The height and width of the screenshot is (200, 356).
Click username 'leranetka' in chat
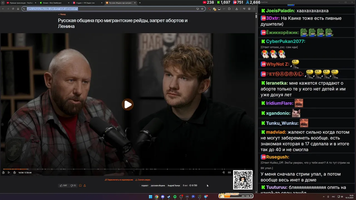(x=277, y=83)
